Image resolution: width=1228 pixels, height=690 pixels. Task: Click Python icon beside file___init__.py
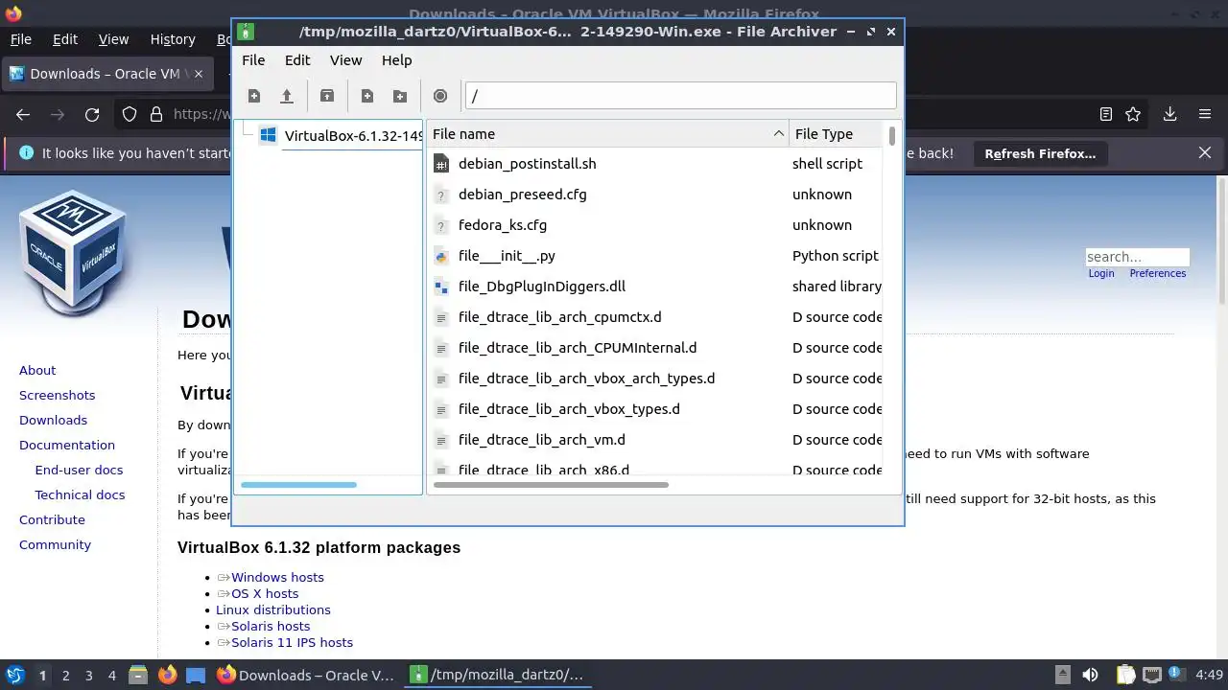(x=441, y=256)
